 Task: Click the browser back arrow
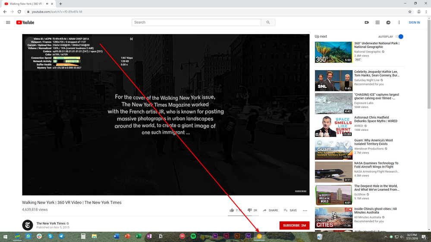5,12
